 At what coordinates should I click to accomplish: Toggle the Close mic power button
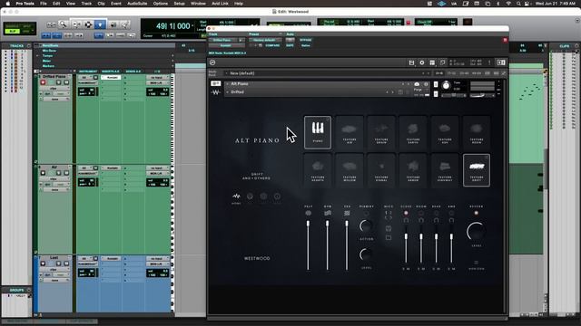coord(406,214)
